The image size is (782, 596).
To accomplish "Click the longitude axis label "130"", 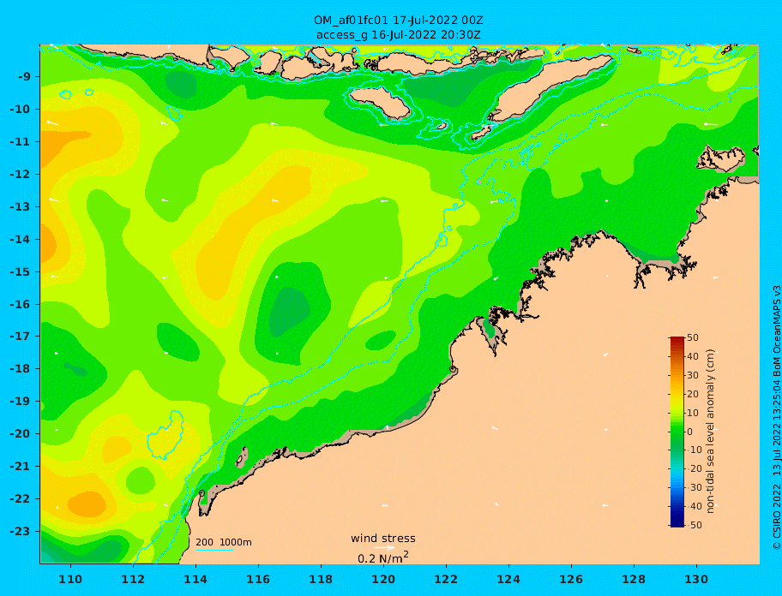I will click(696, 579).
